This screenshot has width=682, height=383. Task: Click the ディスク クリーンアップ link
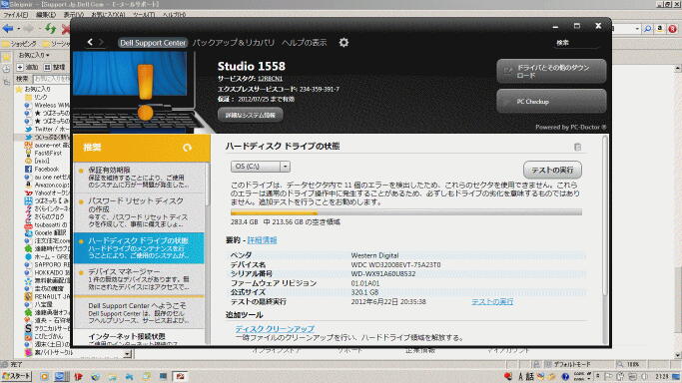[275, 329]
